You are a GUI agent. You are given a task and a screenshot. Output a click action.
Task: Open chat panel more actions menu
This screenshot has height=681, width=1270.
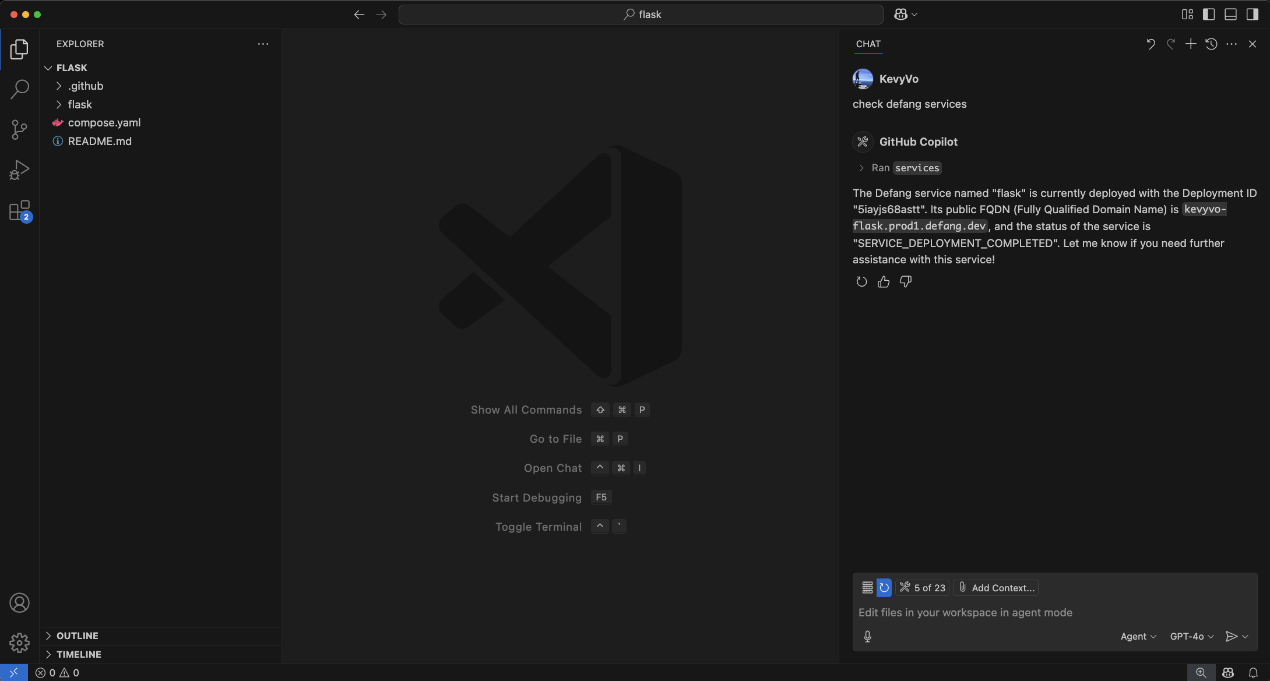[1232, 44]
